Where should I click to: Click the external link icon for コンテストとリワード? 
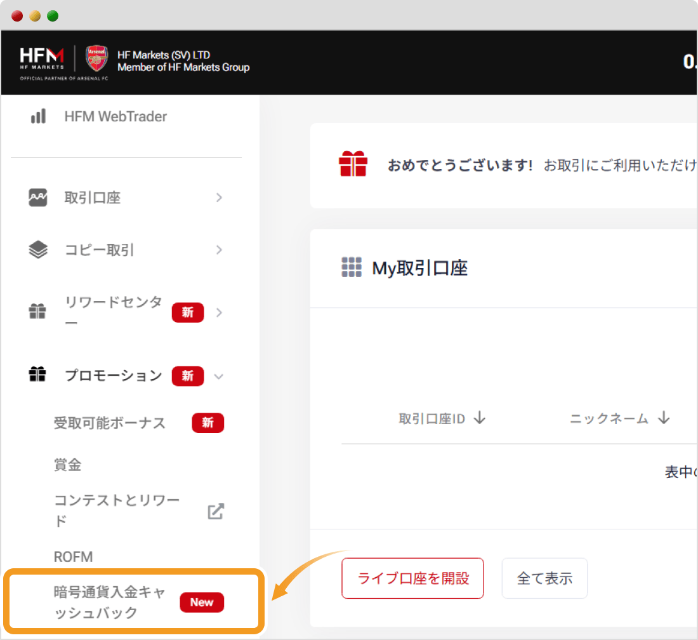(x=216, y=511)
